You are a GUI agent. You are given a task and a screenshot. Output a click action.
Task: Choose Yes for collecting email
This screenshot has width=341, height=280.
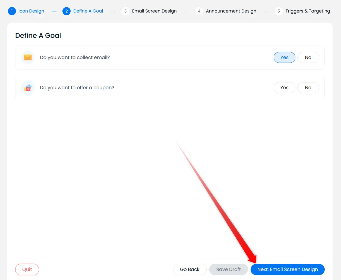[284, 57]
